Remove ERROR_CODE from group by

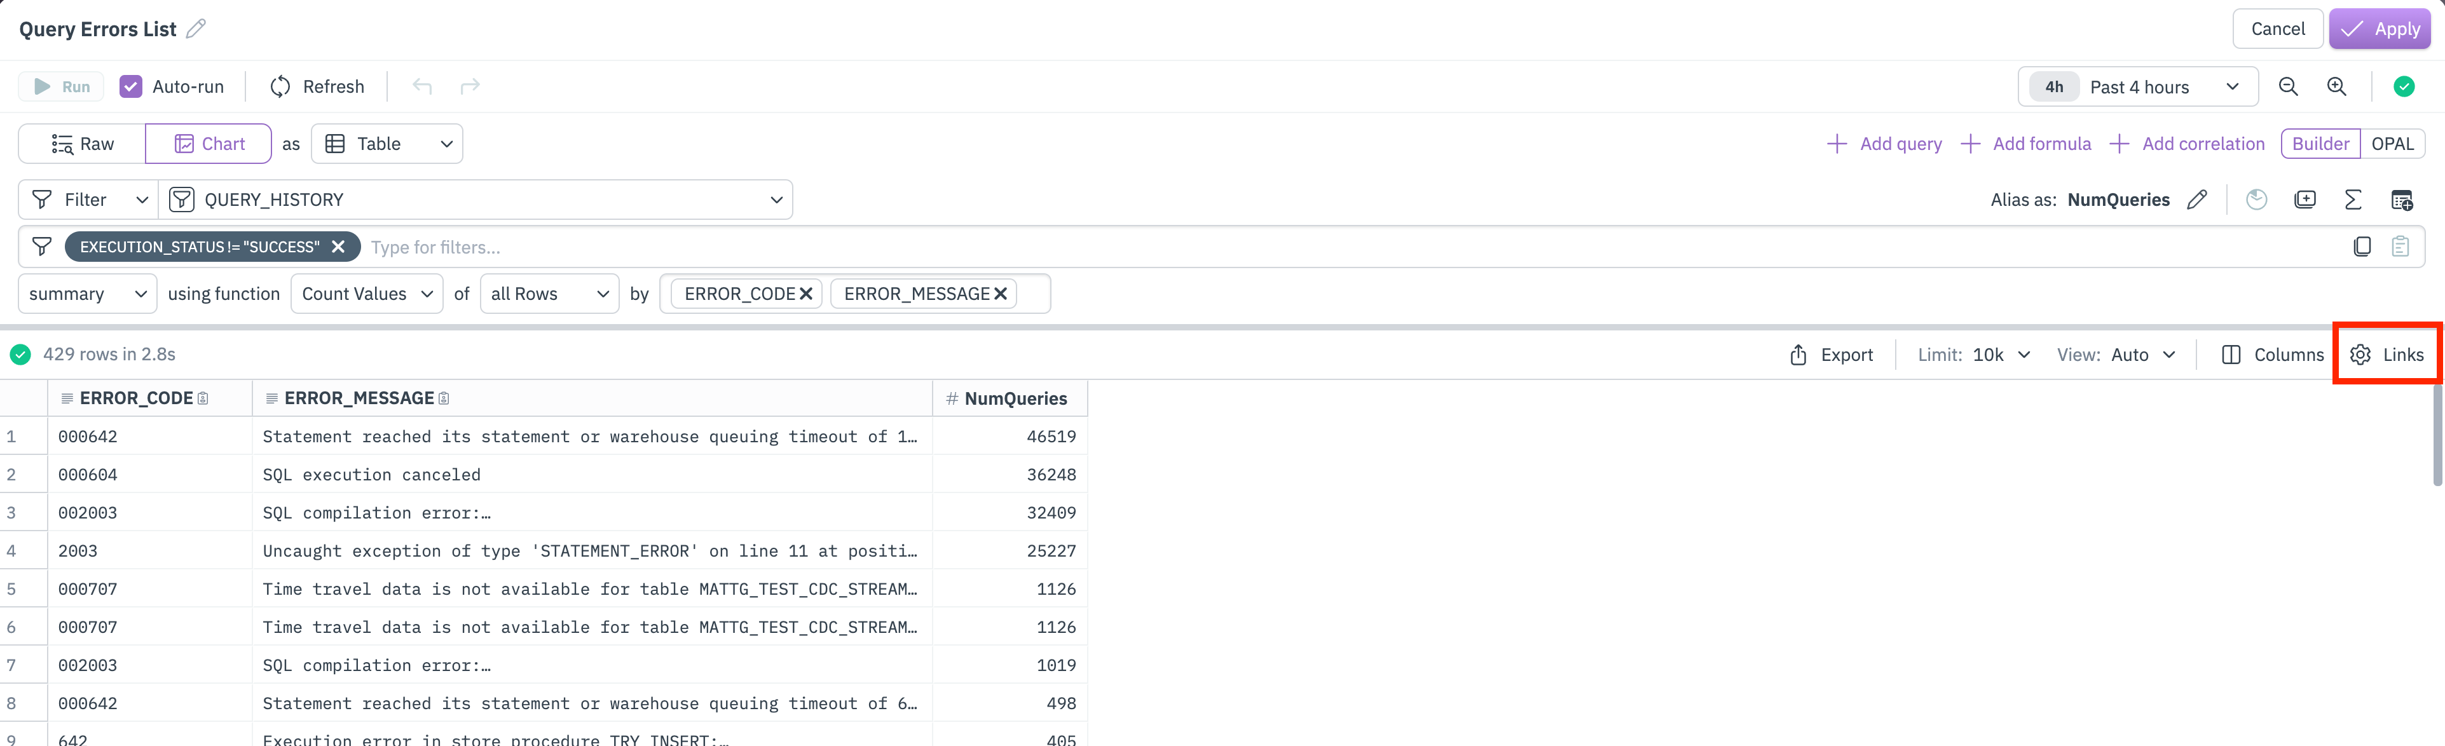(x=806, y=294)
